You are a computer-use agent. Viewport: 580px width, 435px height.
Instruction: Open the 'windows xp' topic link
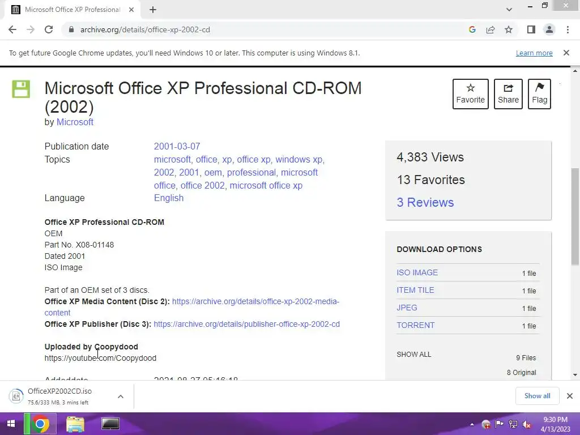point(299,159)
